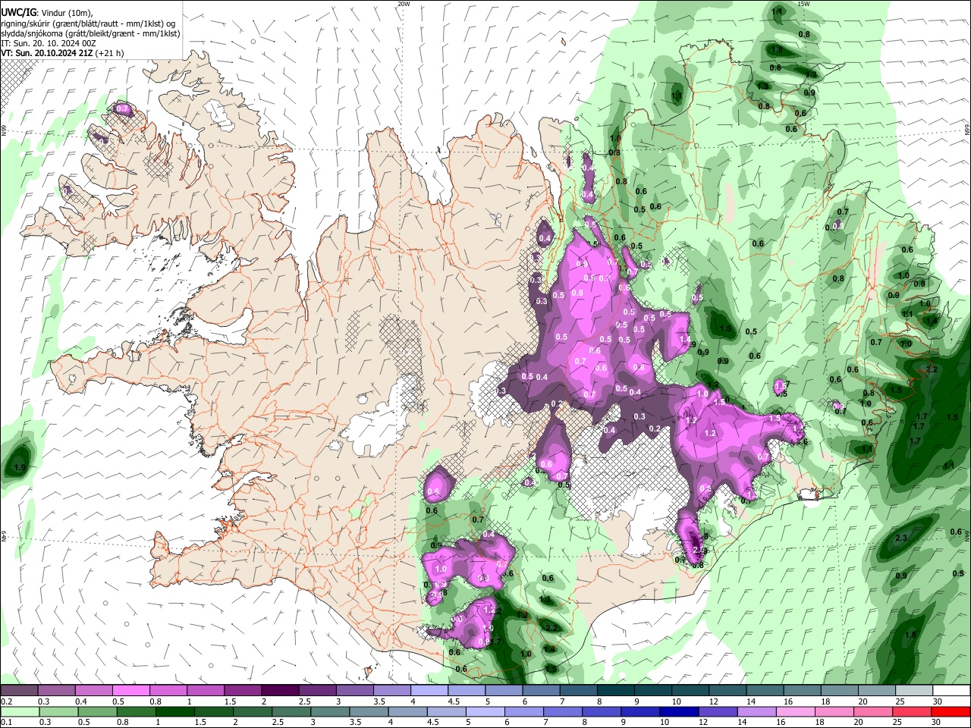Select lower-row crimson swatch between 25 and 30
971x728 pixels.
[911, 712]
